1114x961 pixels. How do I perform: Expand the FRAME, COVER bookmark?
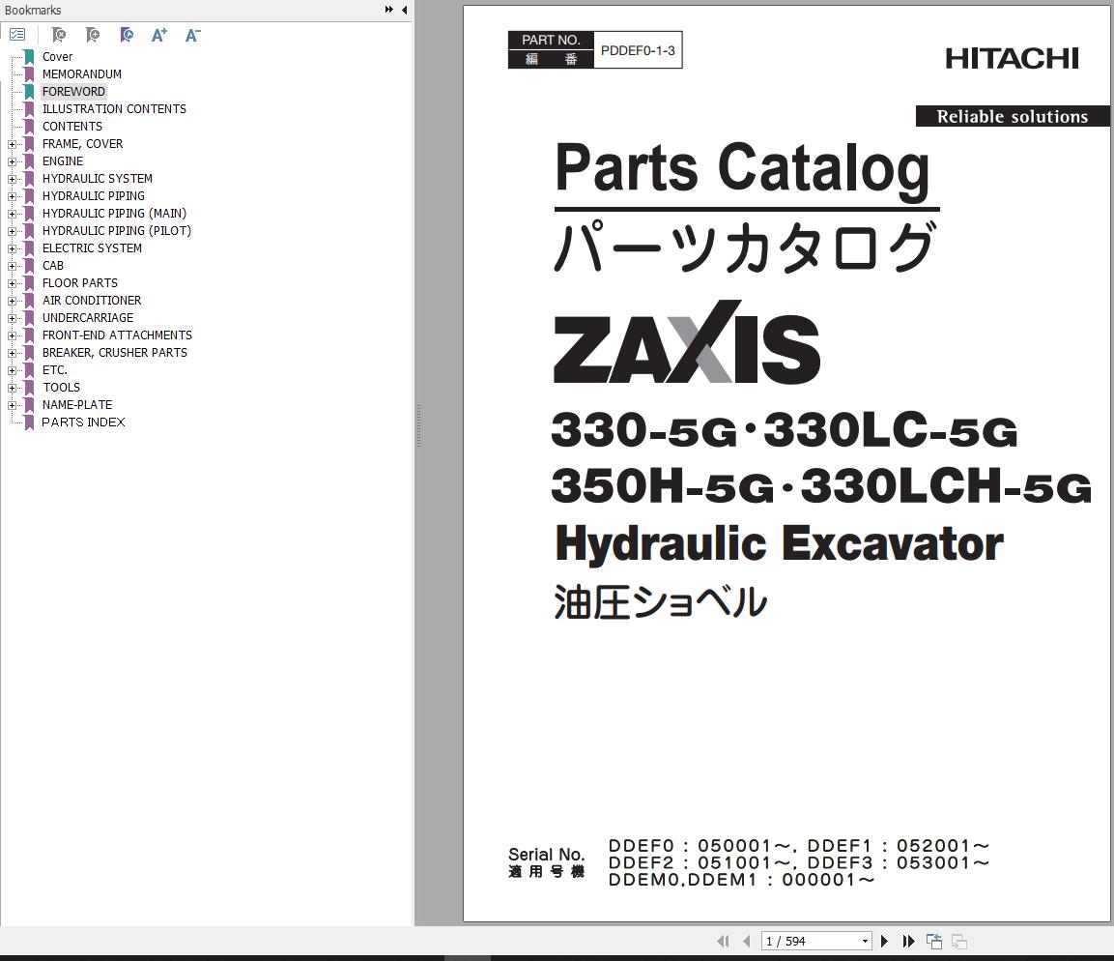coord(12,144)
